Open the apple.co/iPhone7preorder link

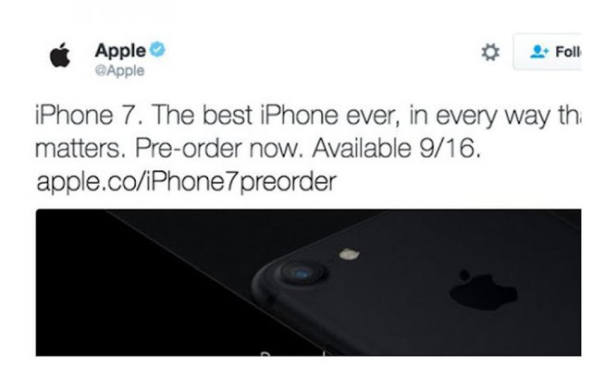tap(186, 181)
